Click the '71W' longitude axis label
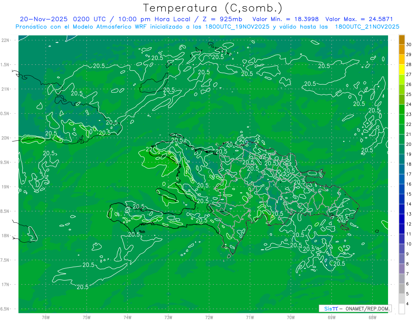Screen dimensions: 418x322 click(x=250, y=317)
